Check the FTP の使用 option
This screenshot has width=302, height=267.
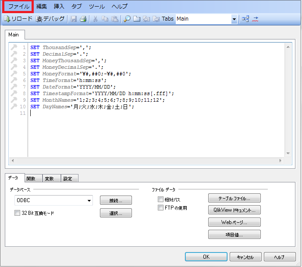tap(160, 208)
